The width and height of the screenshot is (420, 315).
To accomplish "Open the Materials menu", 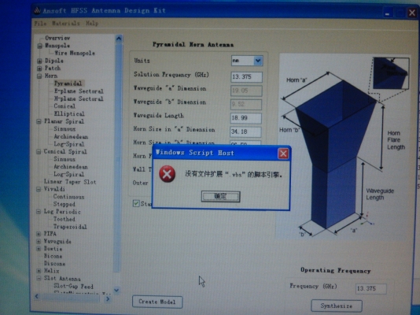I will (x=66, y=24).
